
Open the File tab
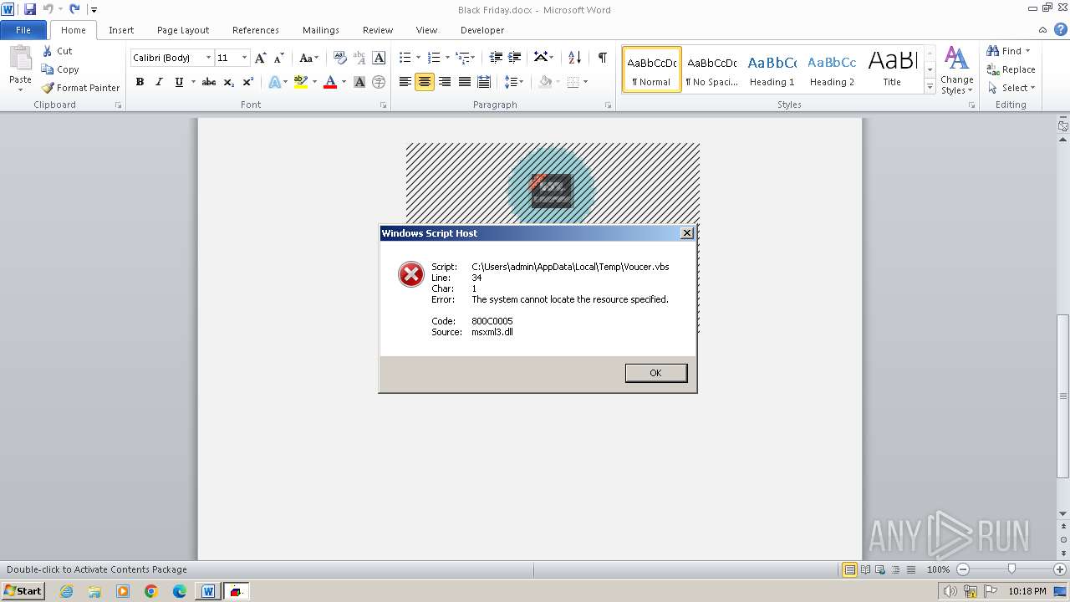click(x=23, y=30)
